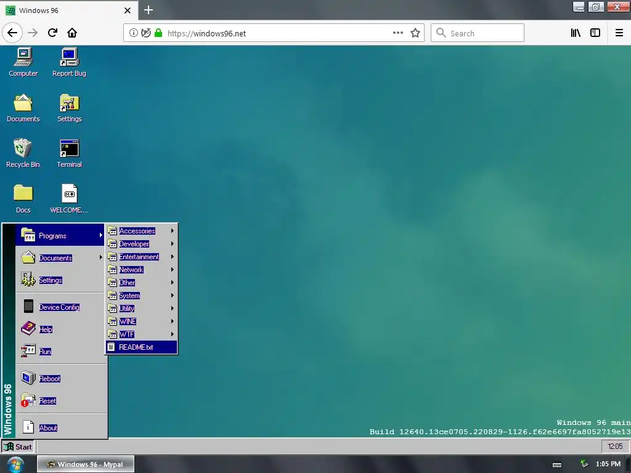Close the Windows 96 browser tab
The height and width of the screenshot is (473, 631).
(x=127, y=10)
